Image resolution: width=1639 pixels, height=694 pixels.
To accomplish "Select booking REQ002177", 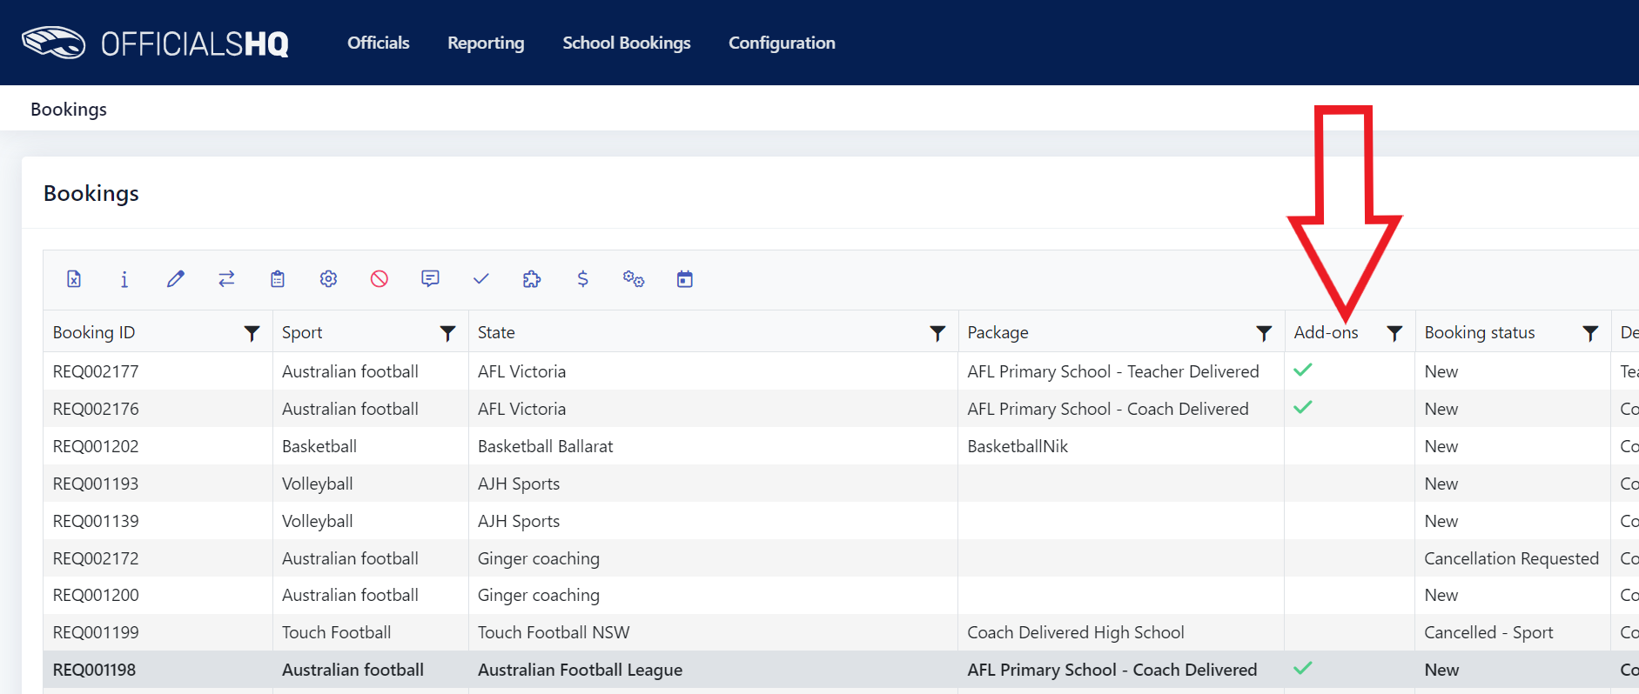I will 96,371.
